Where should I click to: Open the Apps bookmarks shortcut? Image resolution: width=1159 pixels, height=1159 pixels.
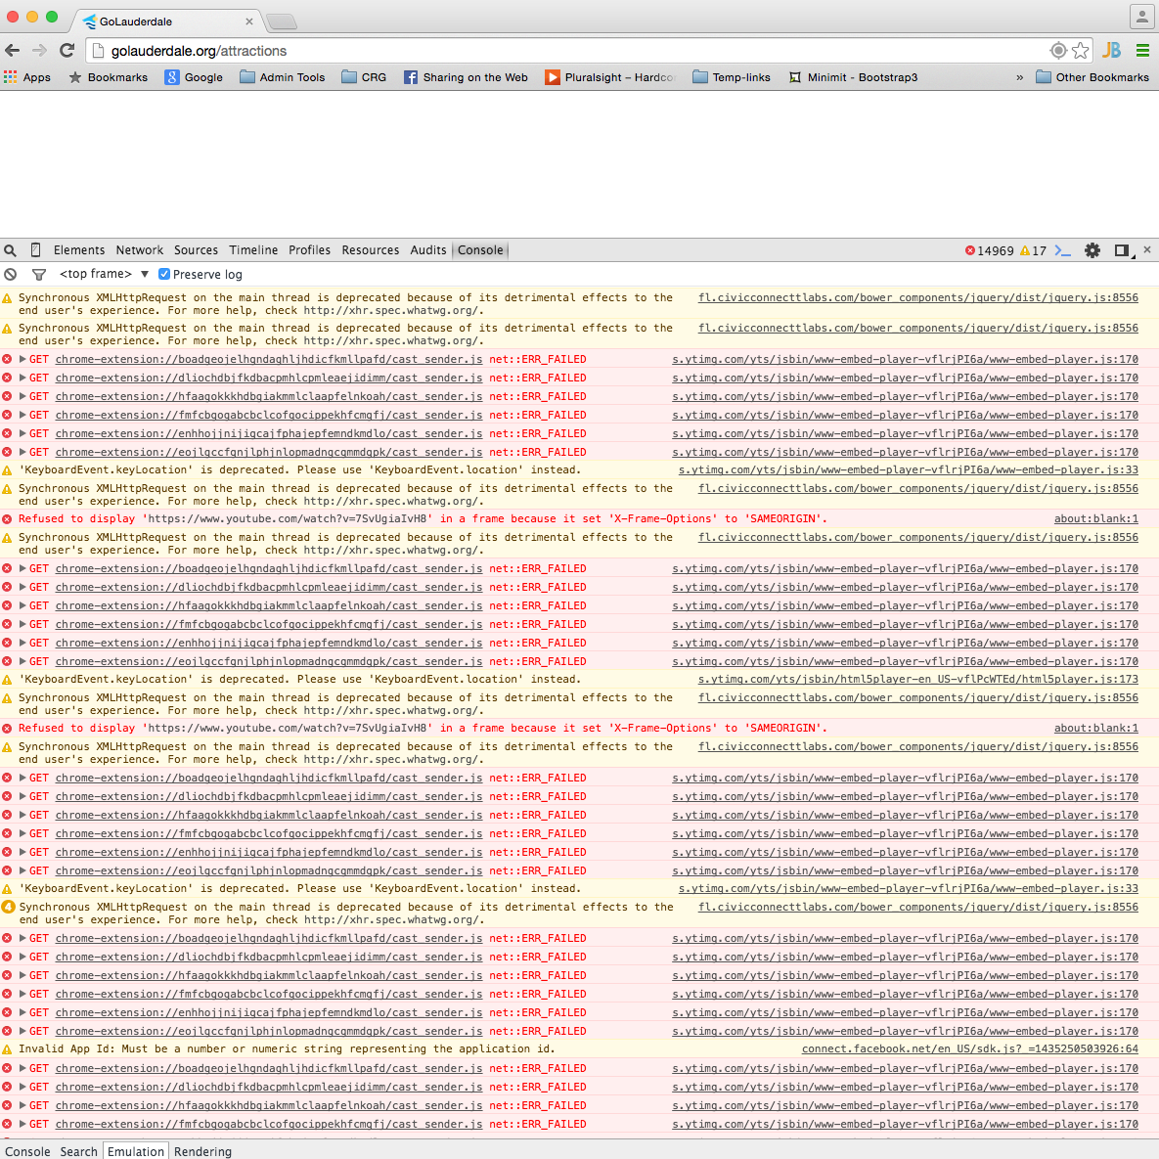click(27, 77)
